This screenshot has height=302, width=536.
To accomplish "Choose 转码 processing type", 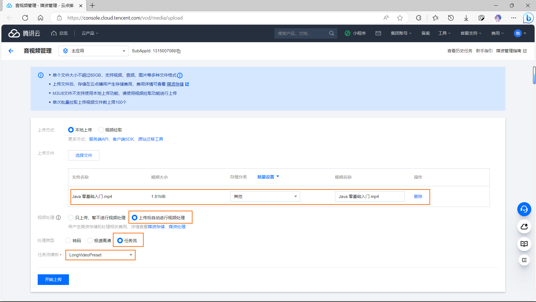I will click(68, 240).
